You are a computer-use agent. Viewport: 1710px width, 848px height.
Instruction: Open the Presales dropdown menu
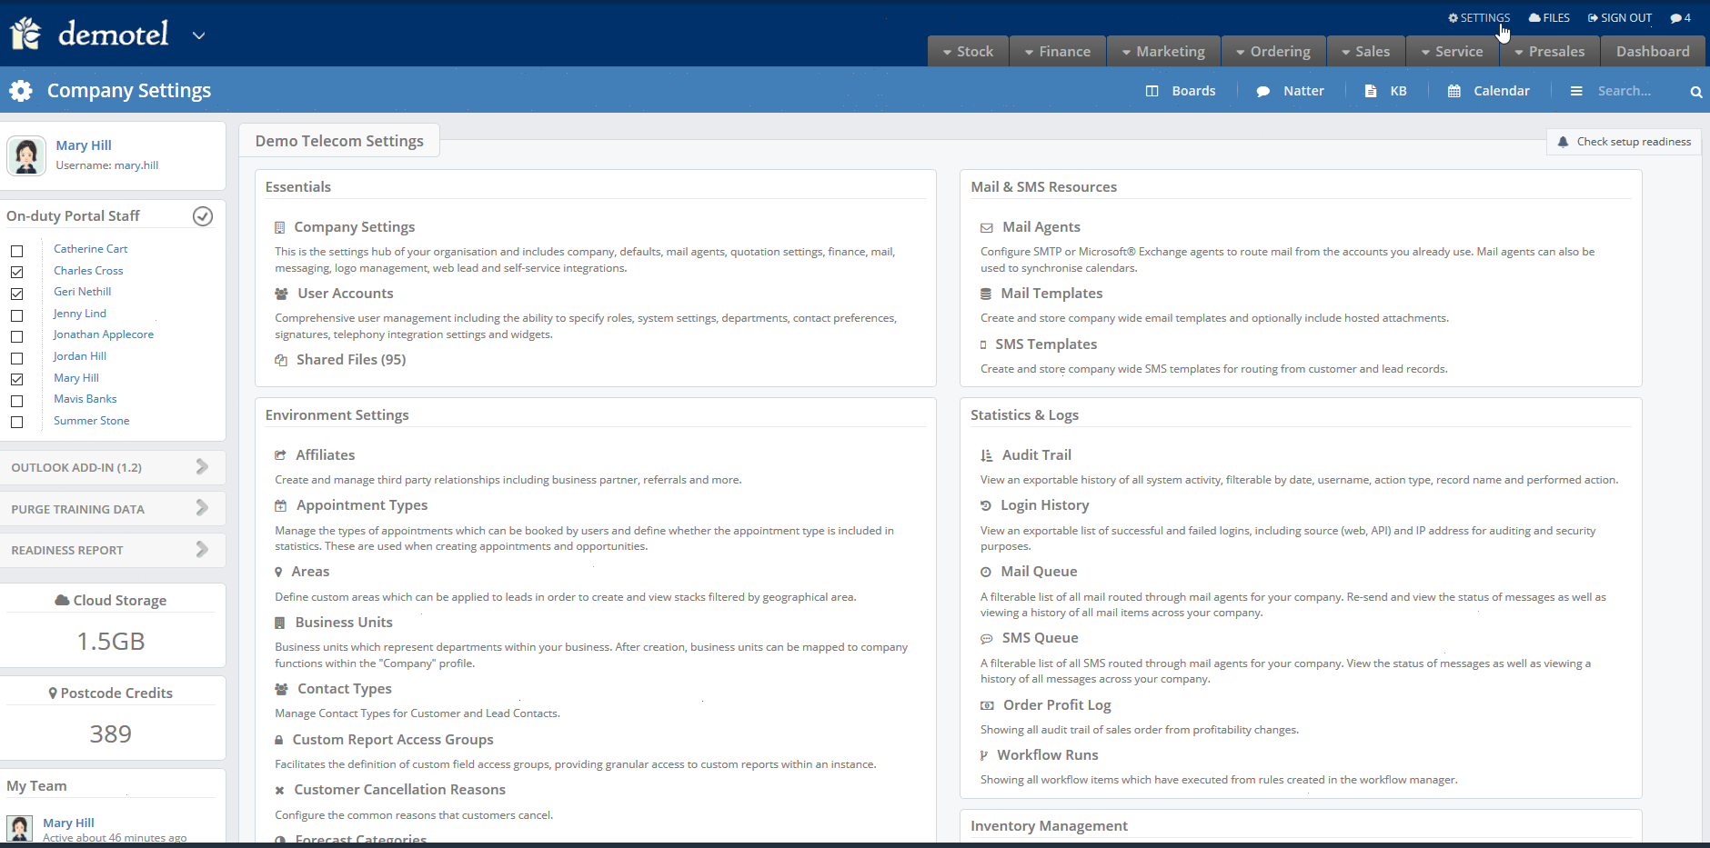click(1550, 52)
